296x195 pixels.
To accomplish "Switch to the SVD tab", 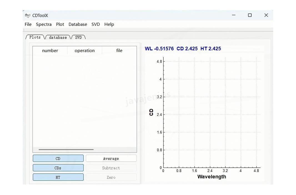I will coord(78,37).
